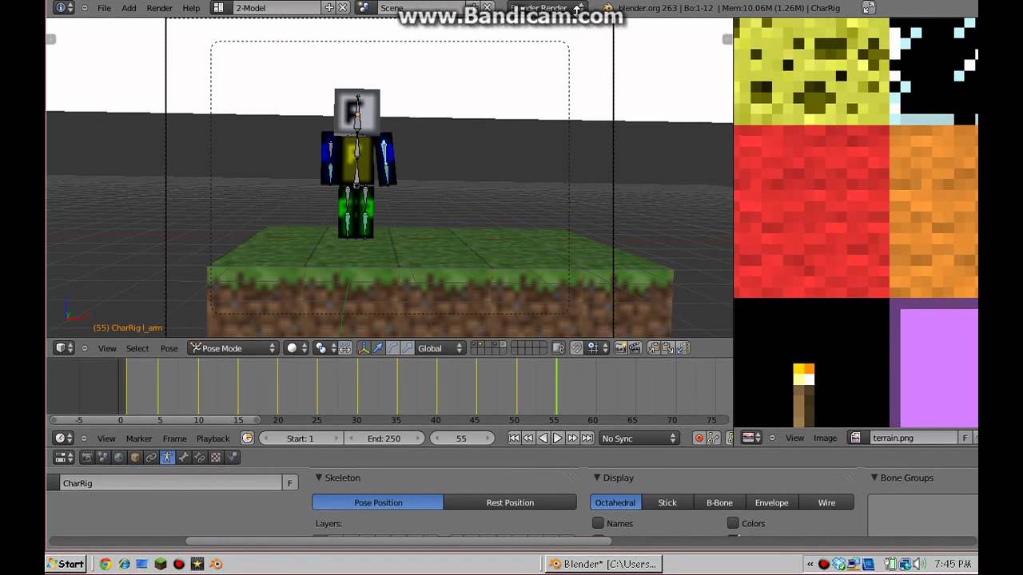Image resolution: width=1023 pixels, height=575 pixels.
Task: Click the Start frame field
Action: (x=301, y=438)
